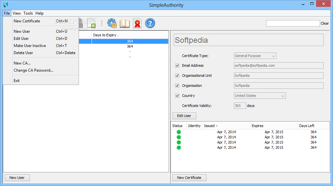
Task: Toggle the Country checkbox
Action: 177,96
